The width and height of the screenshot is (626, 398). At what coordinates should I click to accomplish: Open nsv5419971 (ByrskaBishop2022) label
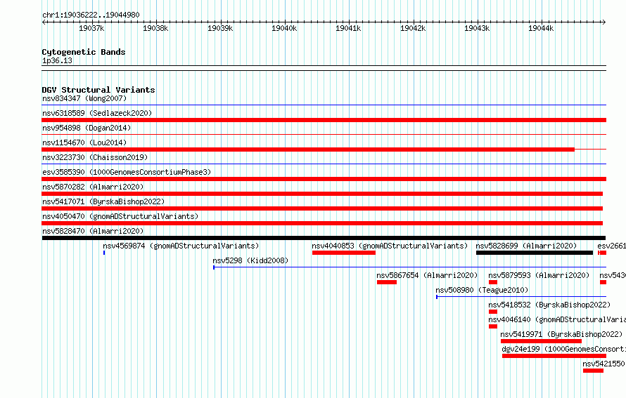click(x=561, y=334)
